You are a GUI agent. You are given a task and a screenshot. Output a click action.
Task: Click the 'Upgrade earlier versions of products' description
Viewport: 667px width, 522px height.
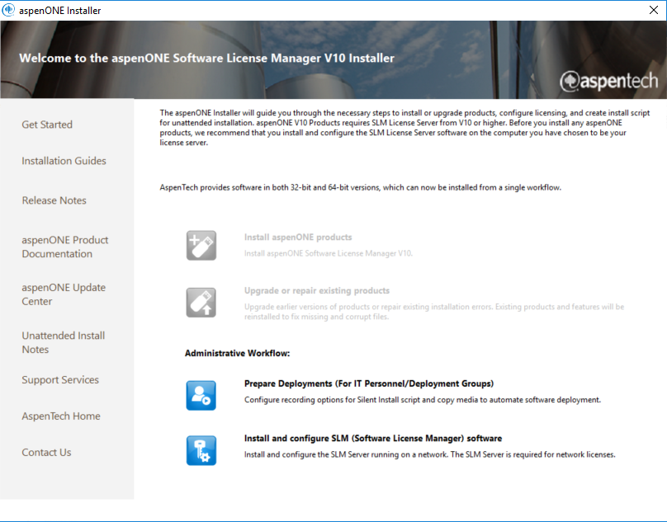pos(434,312)
